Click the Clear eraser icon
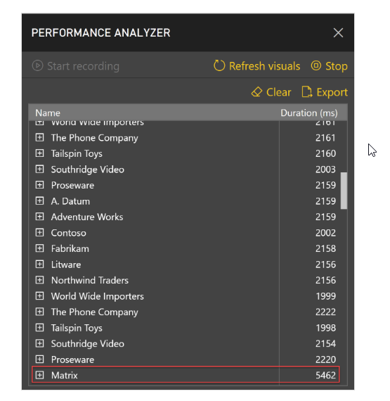Image resolution: width=390 pixels, height=401 pixels. (256, 92)
